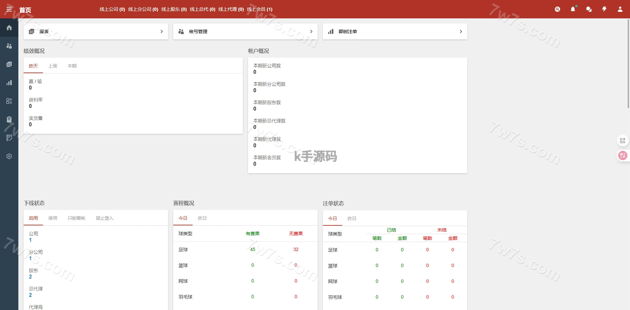Click 网球 row in 赛程概况
The image size is (630, 310).
coord(245,281)
